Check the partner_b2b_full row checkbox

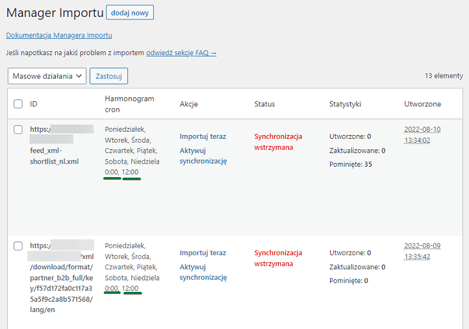tap(18, 246)
